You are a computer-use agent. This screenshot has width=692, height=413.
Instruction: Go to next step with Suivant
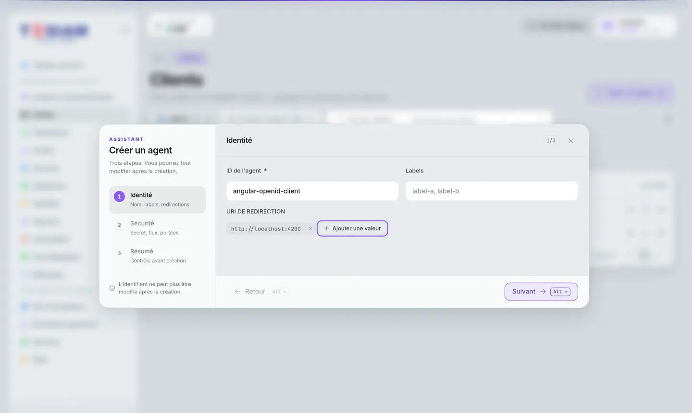coord(541,292)
